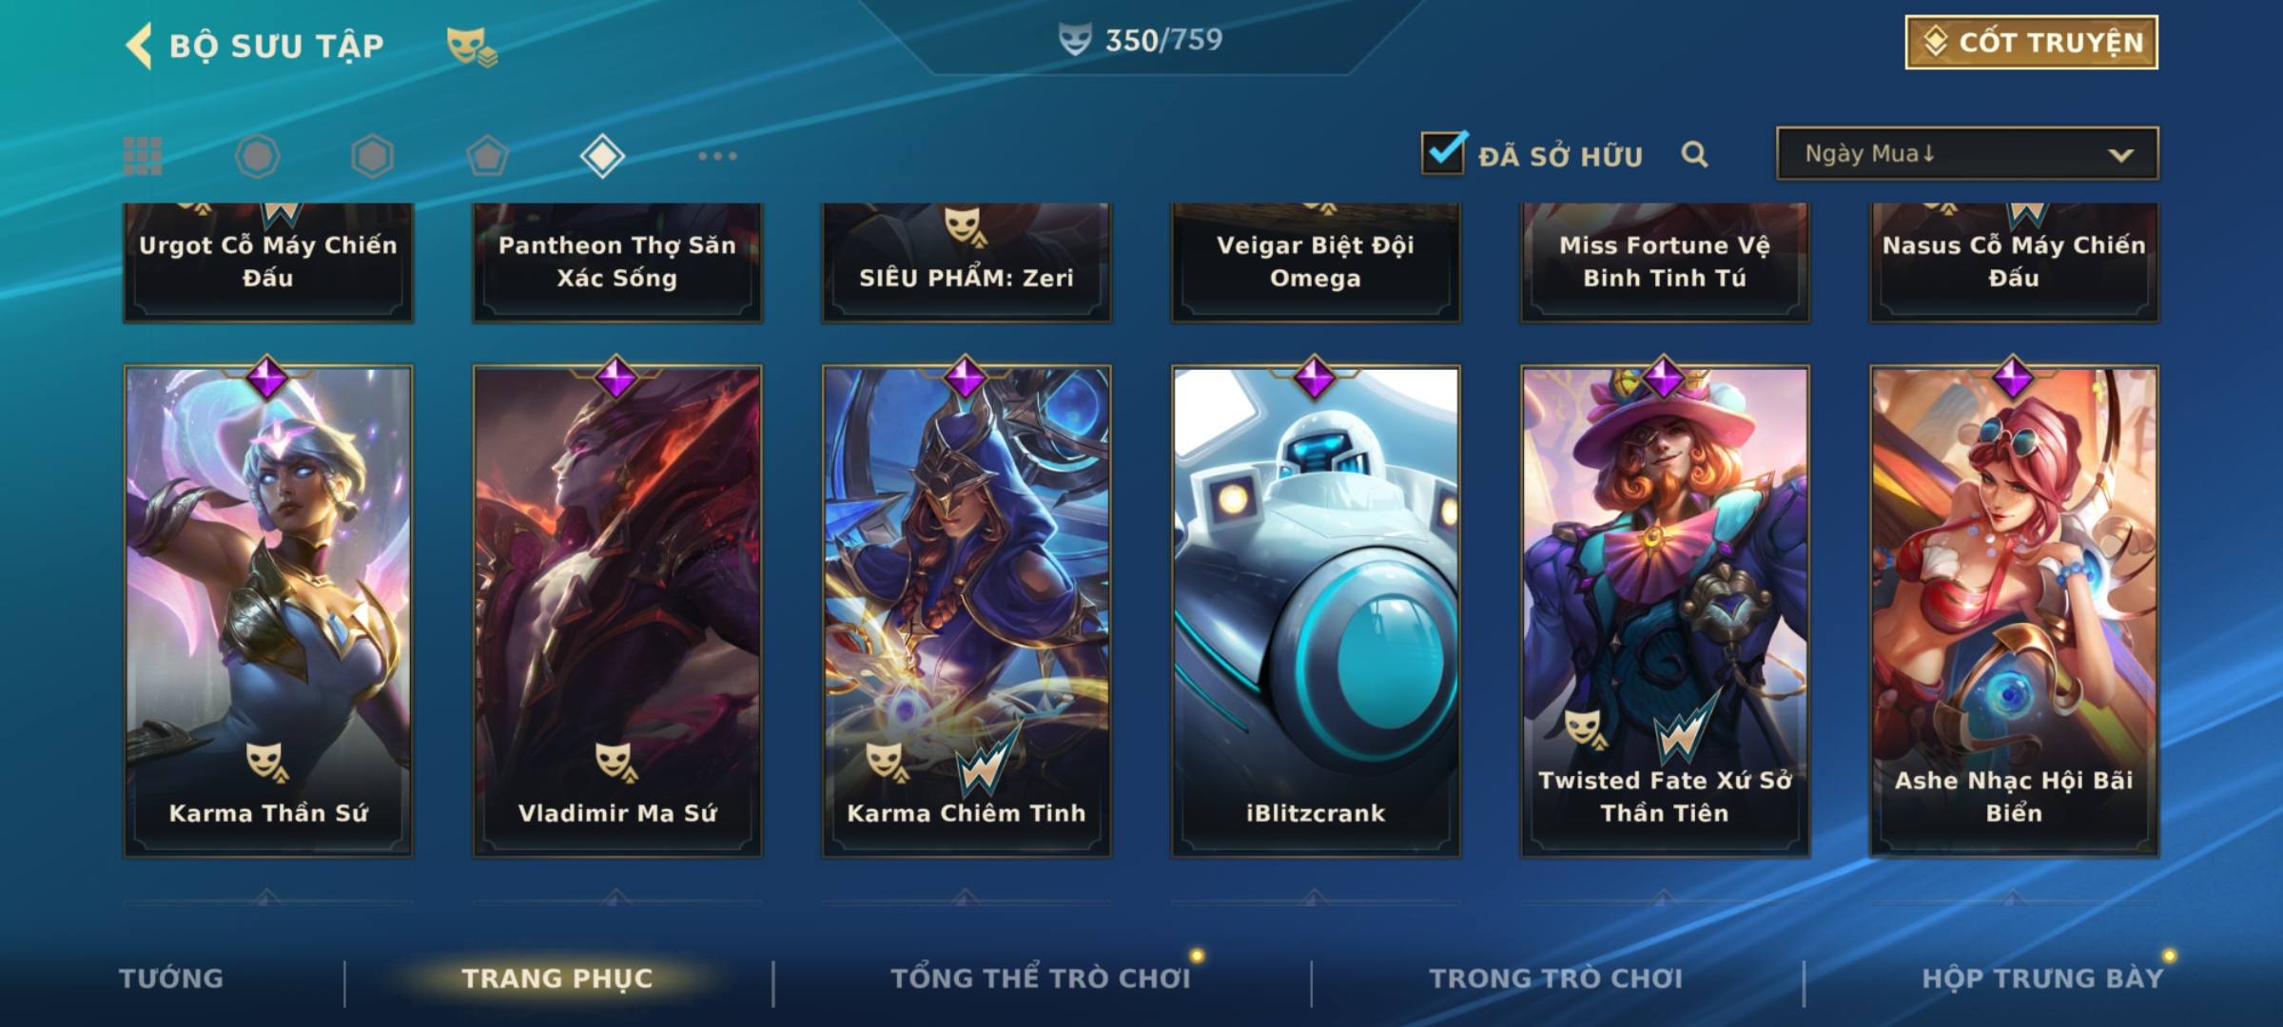Select the pentagon rarity filter icon

point(487,156)
